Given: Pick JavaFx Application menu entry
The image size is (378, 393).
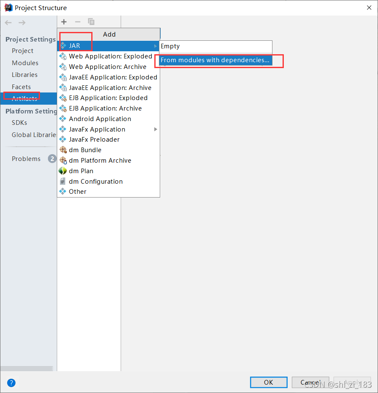Looking at the screenshot, I should pyautogui.click(x=108, y=129).
